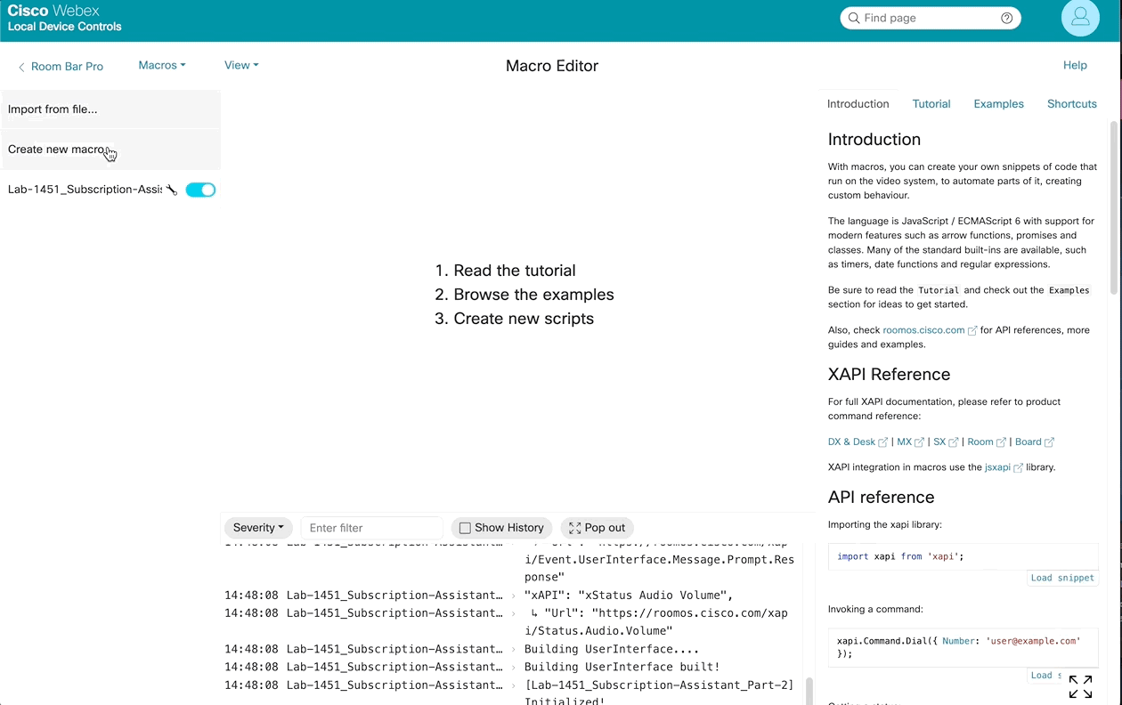Open jsxapi library external link icon

pyautogui.click(x=1020, y=466)
